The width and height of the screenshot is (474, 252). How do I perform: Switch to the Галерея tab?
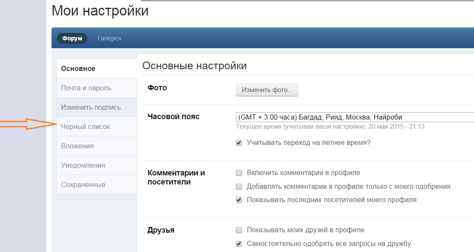110,38
